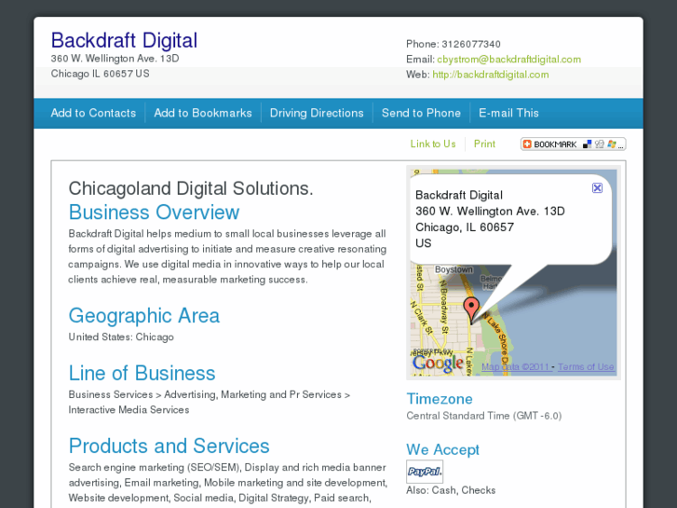This screenshot has height=508, width=677.
Task: Close the map info bubble
Action: [x=597, y=187]
